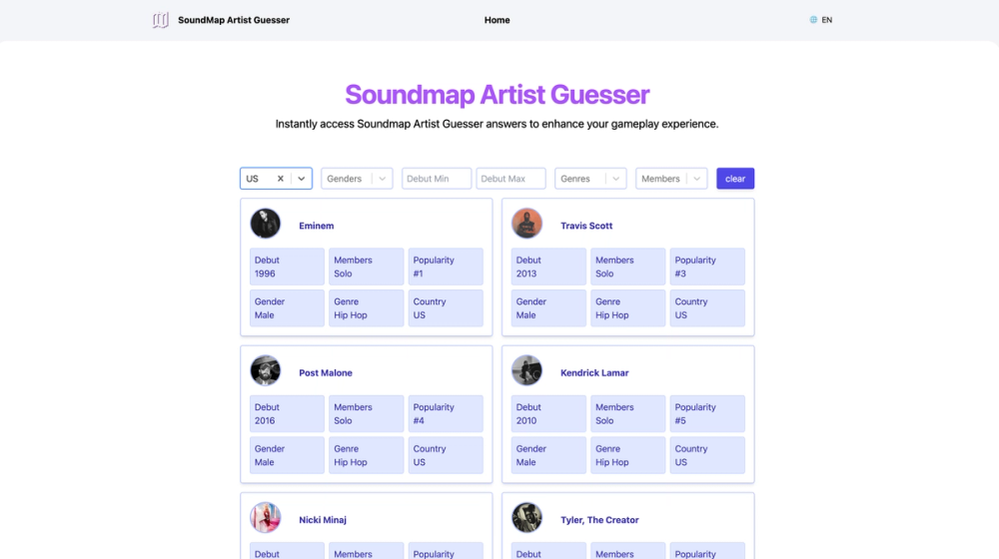This screenshot has height=559, width=999.
Task: Open the Members dropdown
Action: point(671,179)
